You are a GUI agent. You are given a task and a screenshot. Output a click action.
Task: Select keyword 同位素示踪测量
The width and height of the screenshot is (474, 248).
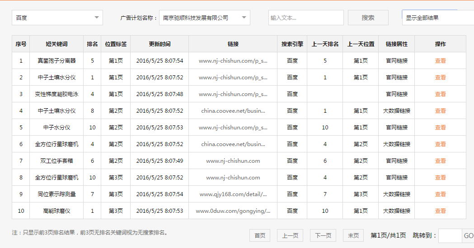(56, 194)
